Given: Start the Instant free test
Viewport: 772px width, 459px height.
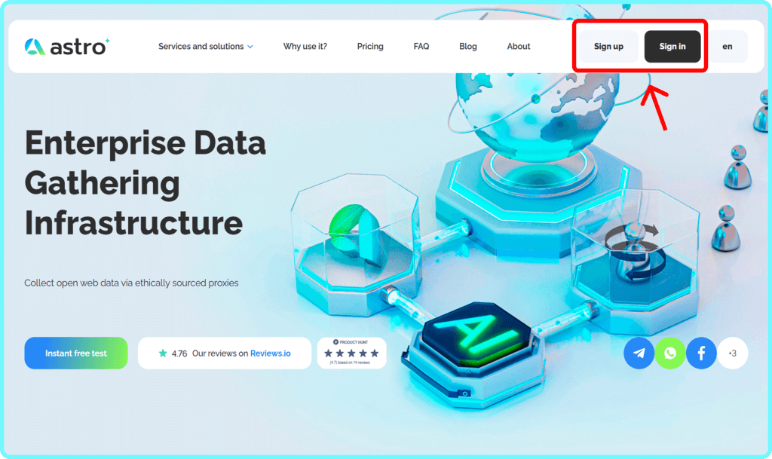Looking at the screenshot, I should 76,353.
